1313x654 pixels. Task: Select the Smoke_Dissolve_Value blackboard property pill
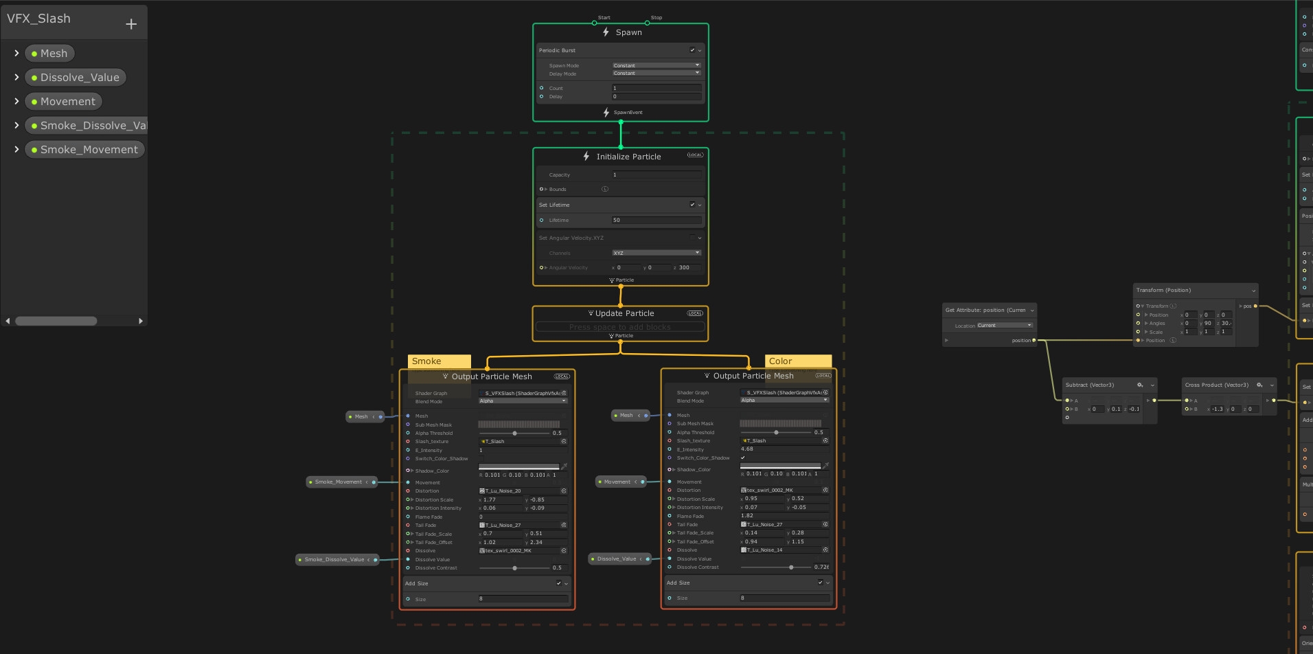[86, 125]
